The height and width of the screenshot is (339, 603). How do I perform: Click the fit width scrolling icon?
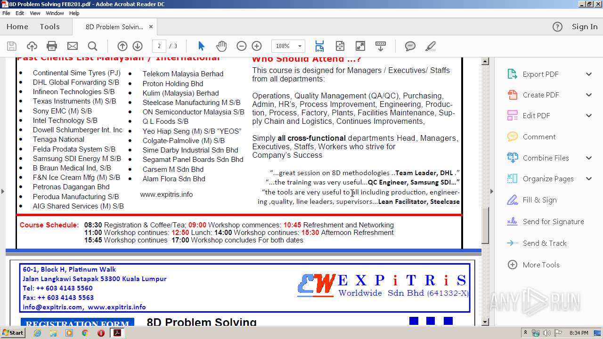coord(319,46)
